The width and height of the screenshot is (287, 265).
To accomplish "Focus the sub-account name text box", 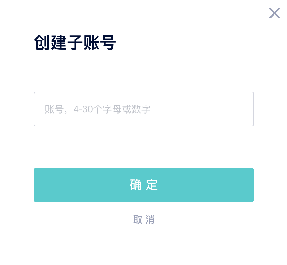I will tap(144, 109).
